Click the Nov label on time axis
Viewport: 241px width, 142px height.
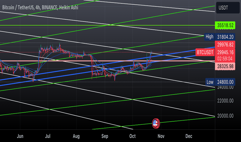[x=161, y=136]
